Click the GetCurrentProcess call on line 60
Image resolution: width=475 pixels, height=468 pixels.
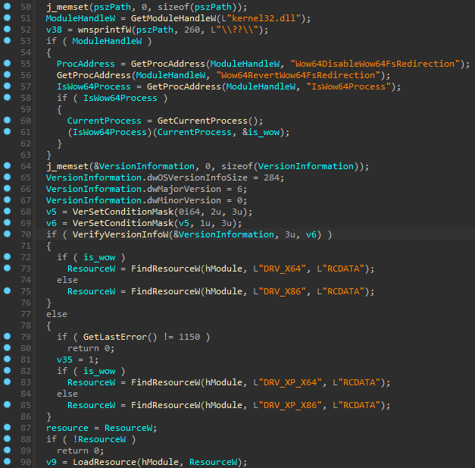pos(202,121)
